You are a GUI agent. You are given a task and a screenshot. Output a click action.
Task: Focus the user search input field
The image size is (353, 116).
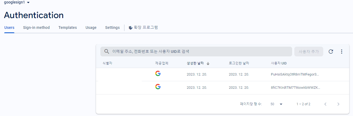click(196, 52)
